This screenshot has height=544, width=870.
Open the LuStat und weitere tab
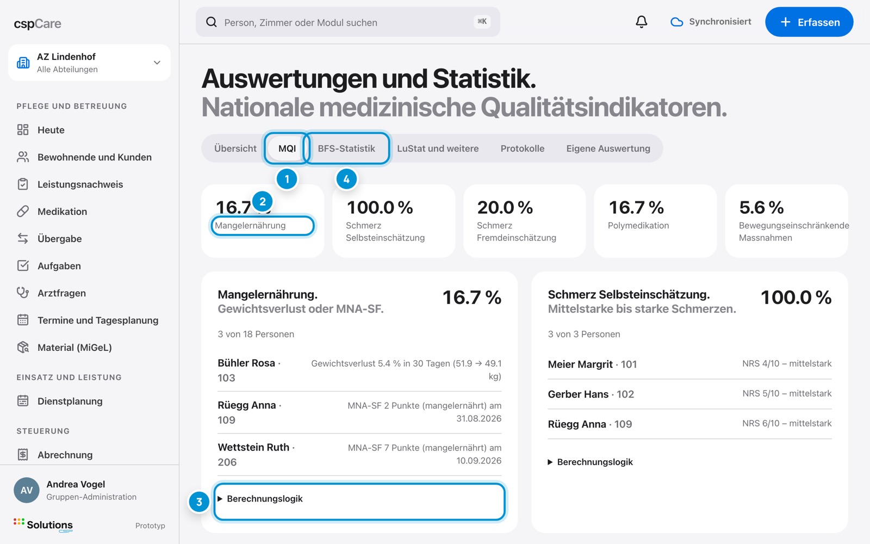click(x=438, y=149)
